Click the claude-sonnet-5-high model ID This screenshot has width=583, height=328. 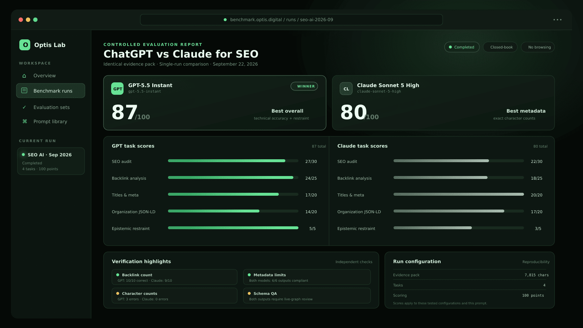[x=379, y=91]
